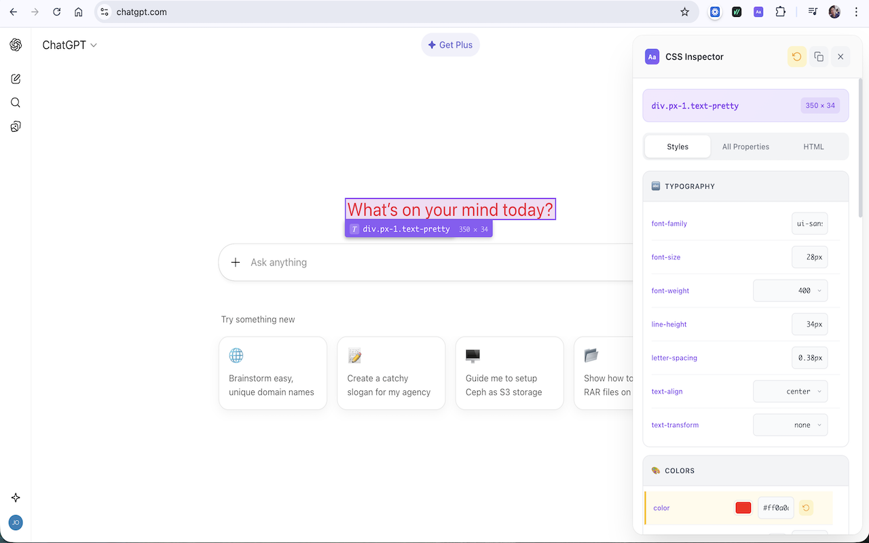The width and height of the screenshot is (869, 543).
Task: Open the blue gear extension icon
Action: pyautogui.click(x=715, y=12)
